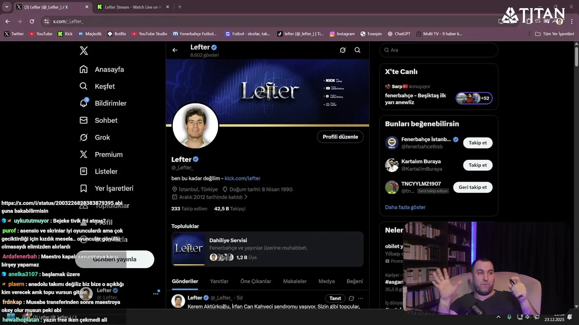The image size is (579, 325).
Task: Open a new browser tab
Action: pyautogui.click(x=180, y=7)
